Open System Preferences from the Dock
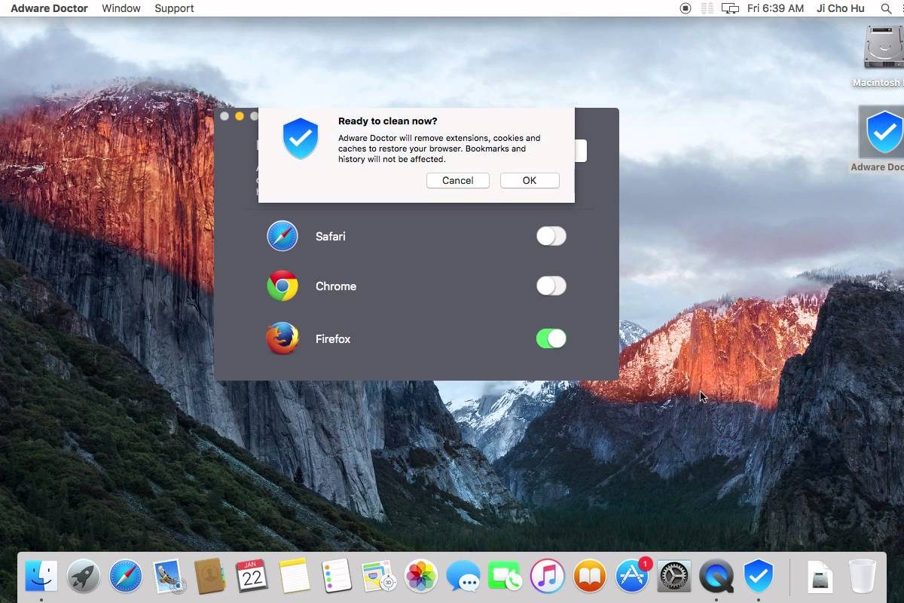 (x=674, y=577)
